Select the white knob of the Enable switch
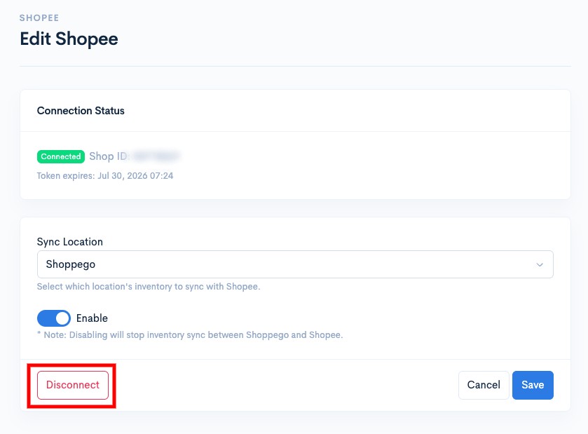The width and height of the screenshot is (588, 434). coord(62,318)
